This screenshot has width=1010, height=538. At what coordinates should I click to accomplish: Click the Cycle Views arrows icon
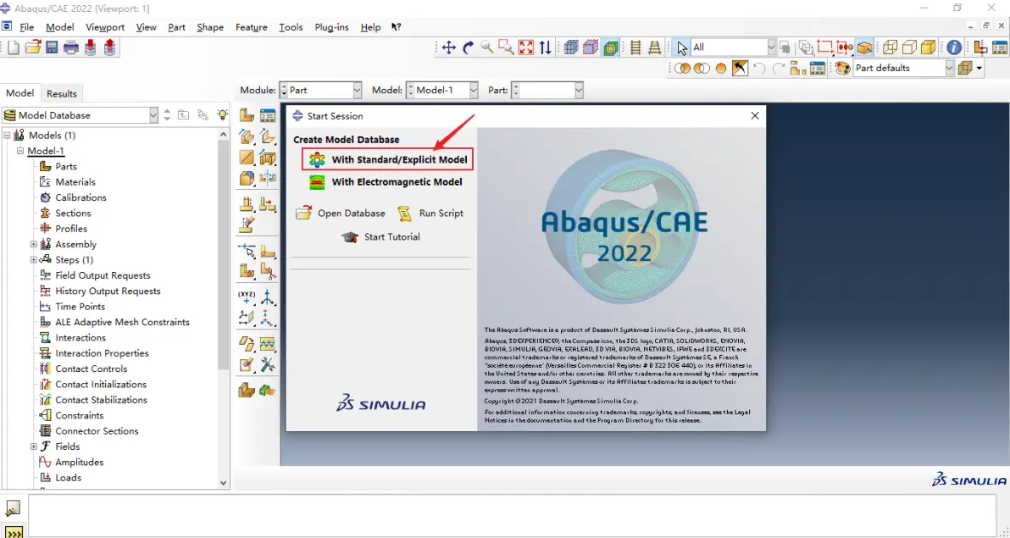545,47
